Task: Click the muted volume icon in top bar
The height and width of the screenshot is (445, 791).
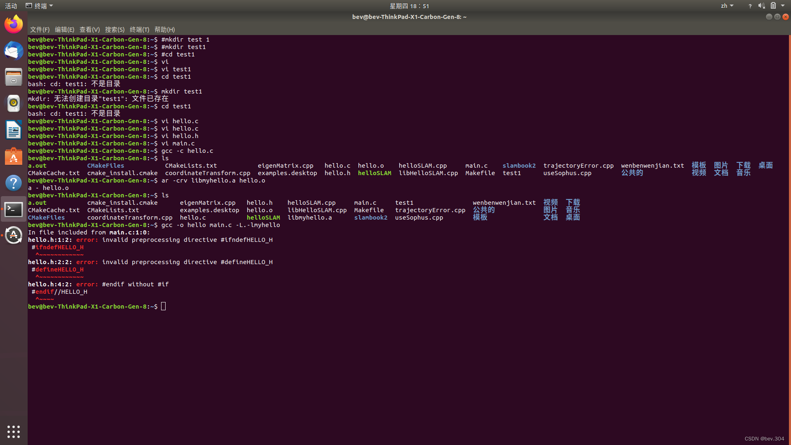Action: pos(761,6)
